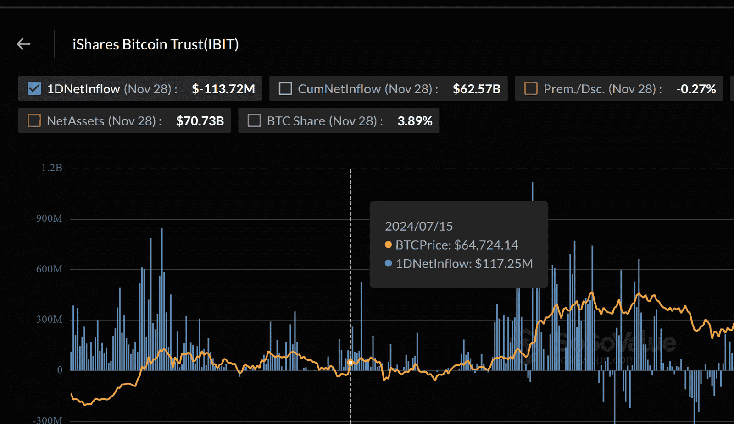Screen dimensions: 734x424
Task: Click the 3.89% BTC Share value
Action: (x=415, y=121)
